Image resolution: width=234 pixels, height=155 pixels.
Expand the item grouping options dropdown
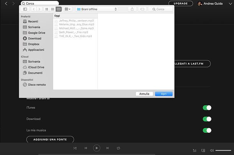coord(68,9)
